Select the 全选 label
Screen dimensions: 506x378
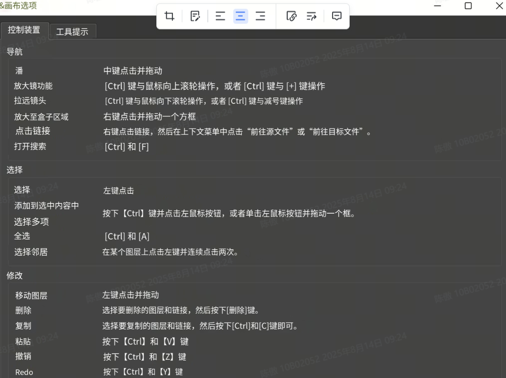click(22, 236)
